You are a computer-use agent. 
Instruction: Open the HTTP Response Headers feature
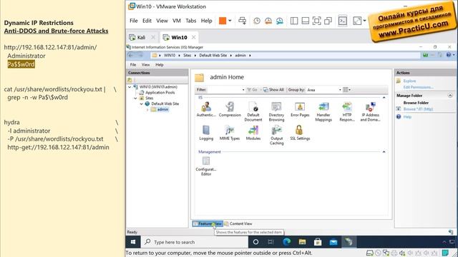347,111
